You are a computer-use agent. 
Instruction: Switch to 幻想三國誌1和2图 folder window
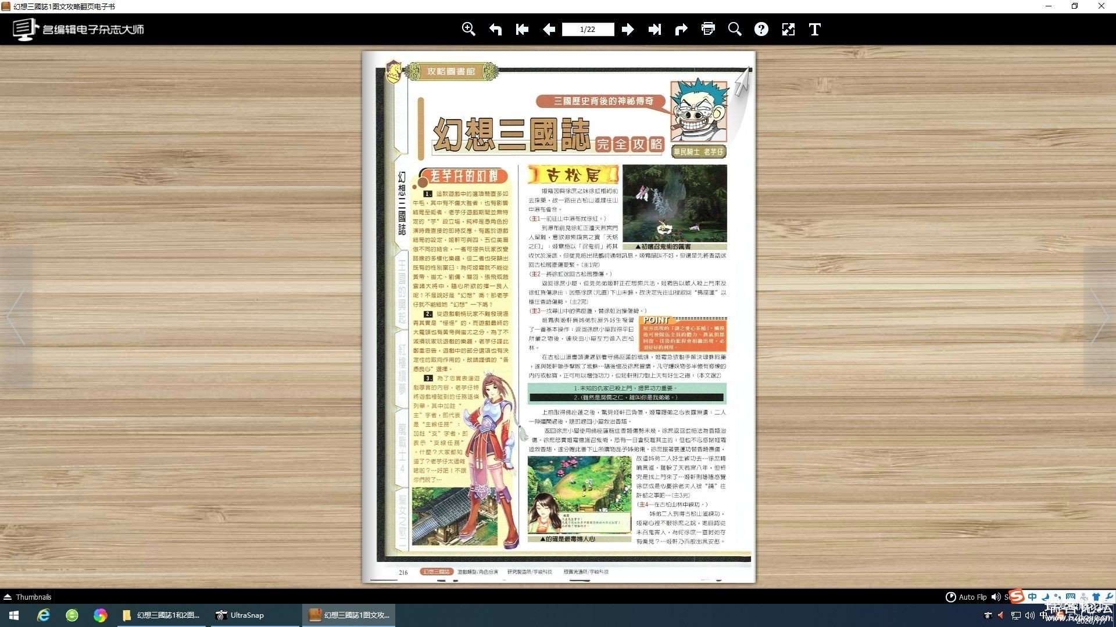162,615
